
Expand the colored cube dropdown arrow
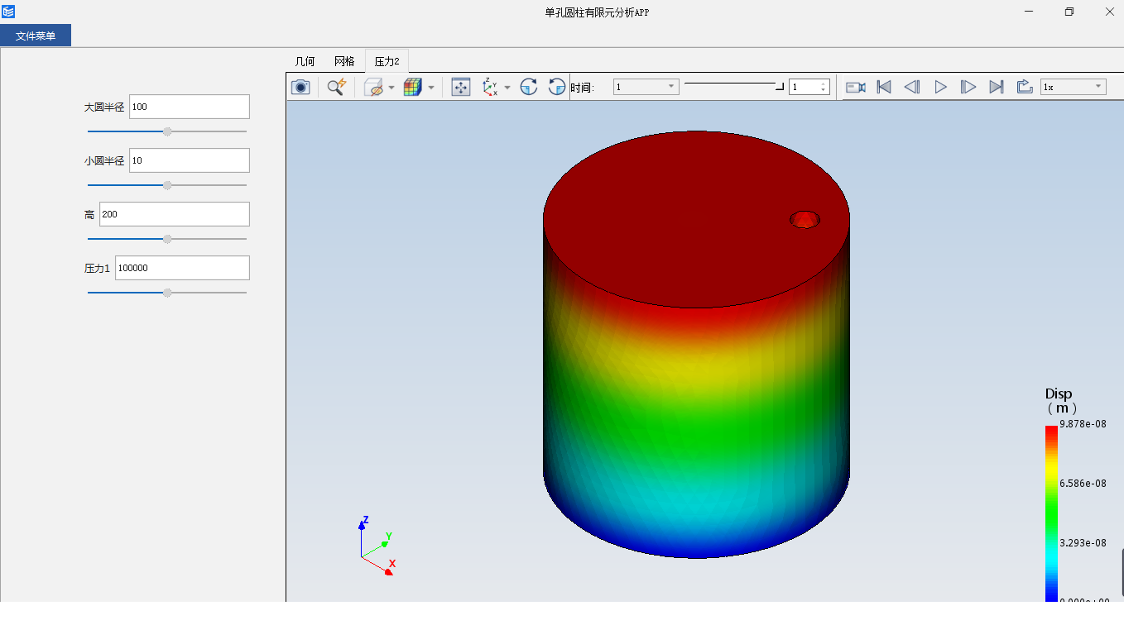(430, 88)
